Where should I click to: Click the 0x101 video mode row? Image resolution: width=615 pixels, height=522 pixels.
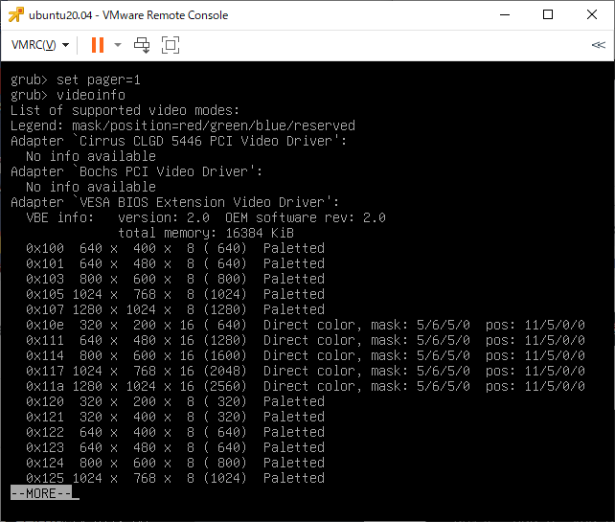pos(175,263)
